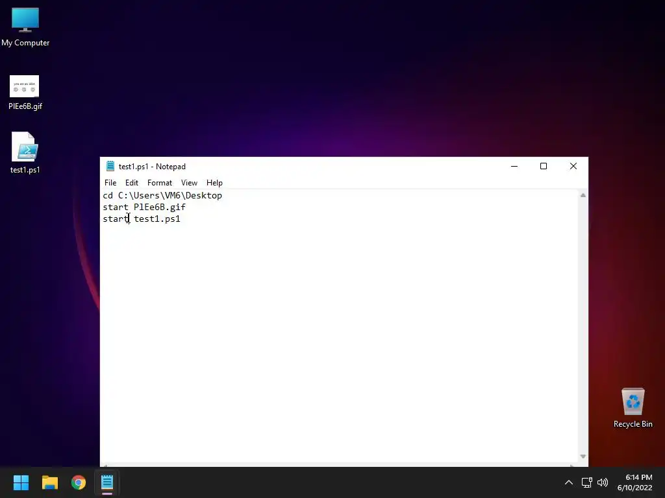This screenshot has height=498, width=665.
Task: Close the test1.ps1 Notepad window
Action: click(573, 166)
